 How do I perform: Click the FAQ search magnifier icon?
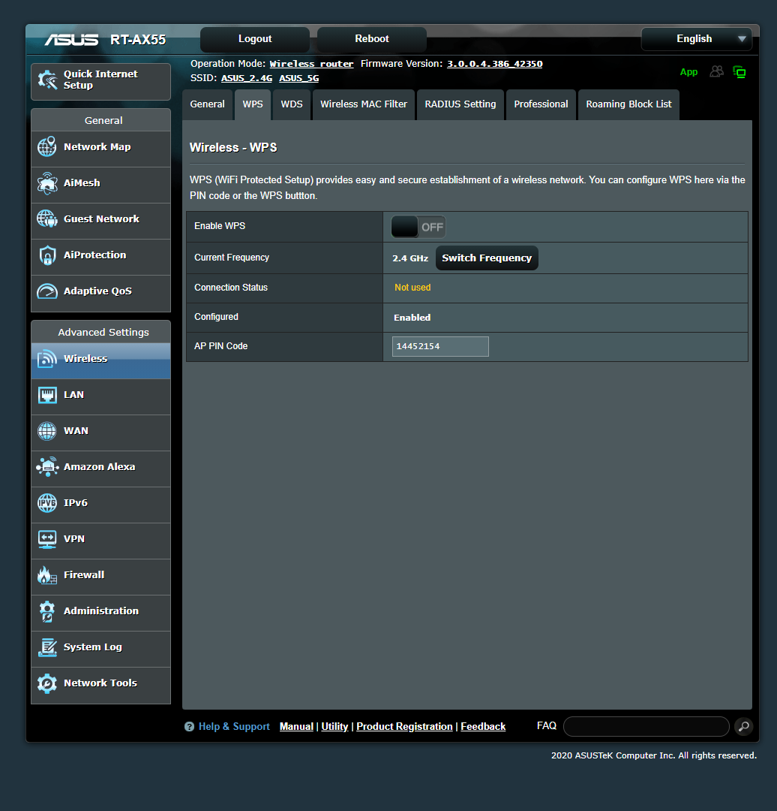[743, 726]
